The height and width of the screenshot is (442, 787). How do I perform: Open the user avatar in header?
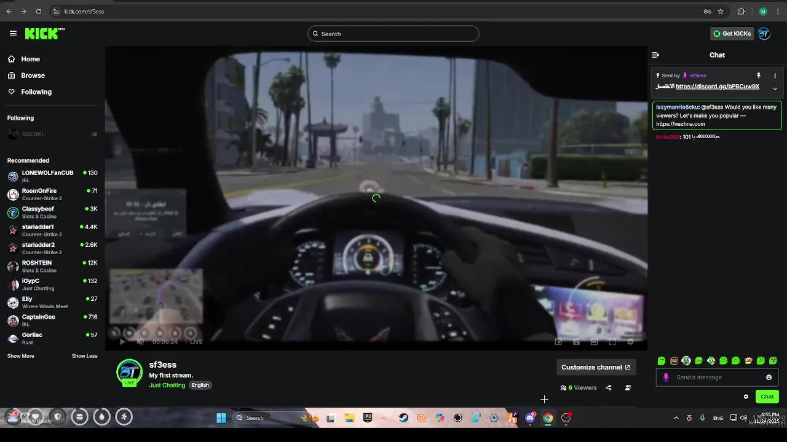pyautogui.click(x=764, y=34)
